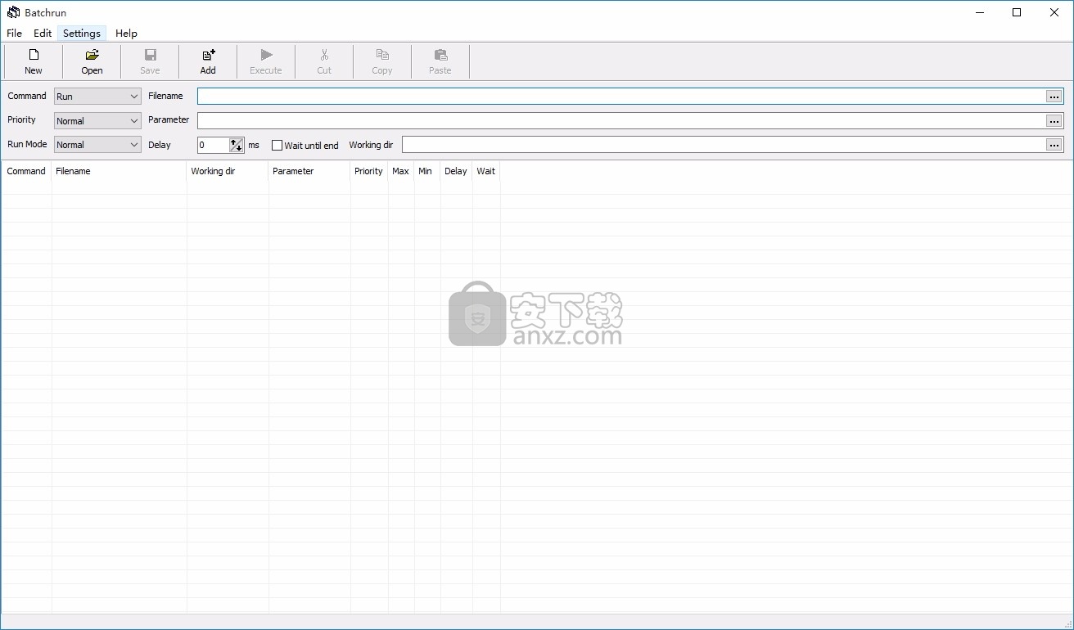The height and width of the screenshot is (630, 1074).
Task: Click the Min column header
Action: pyautogui.click(x=426, y=171)
